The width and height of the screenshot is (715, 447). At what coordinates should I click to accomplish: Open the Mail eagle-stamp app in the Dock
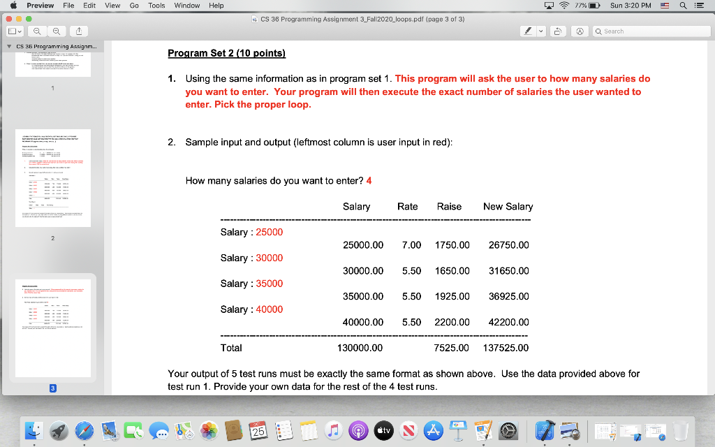(110, 430)
